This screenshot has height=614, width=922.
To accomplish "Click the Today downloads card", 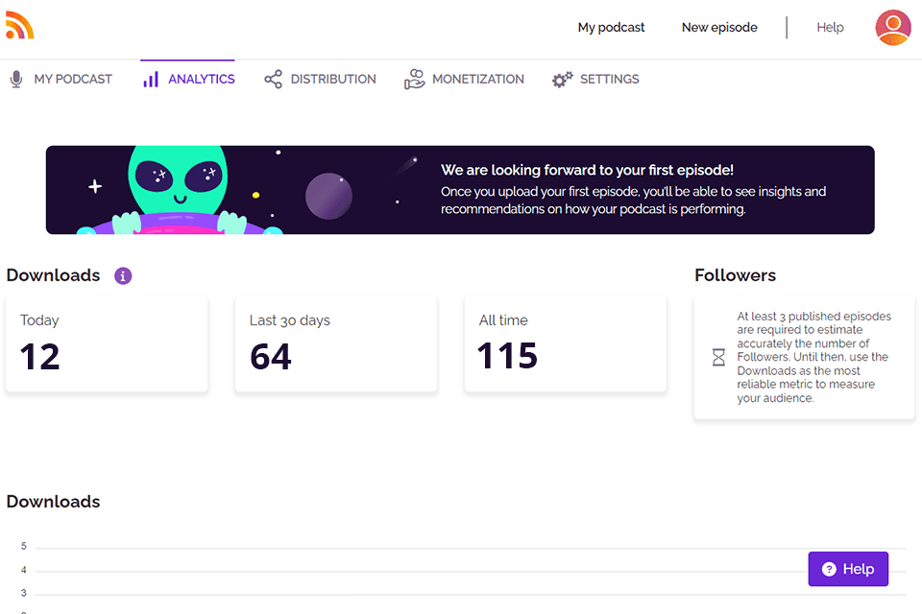I will click(107, 343).
